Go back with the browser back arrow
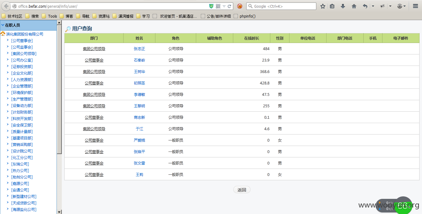The height and width of the screenshot is (214, 422). pyautogui.click(x=6, y=6)
